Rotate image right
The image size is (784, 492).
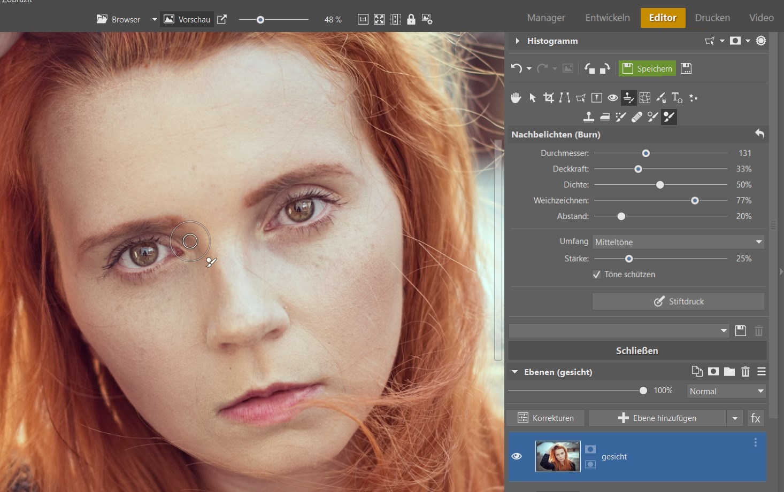click(605, 68)
